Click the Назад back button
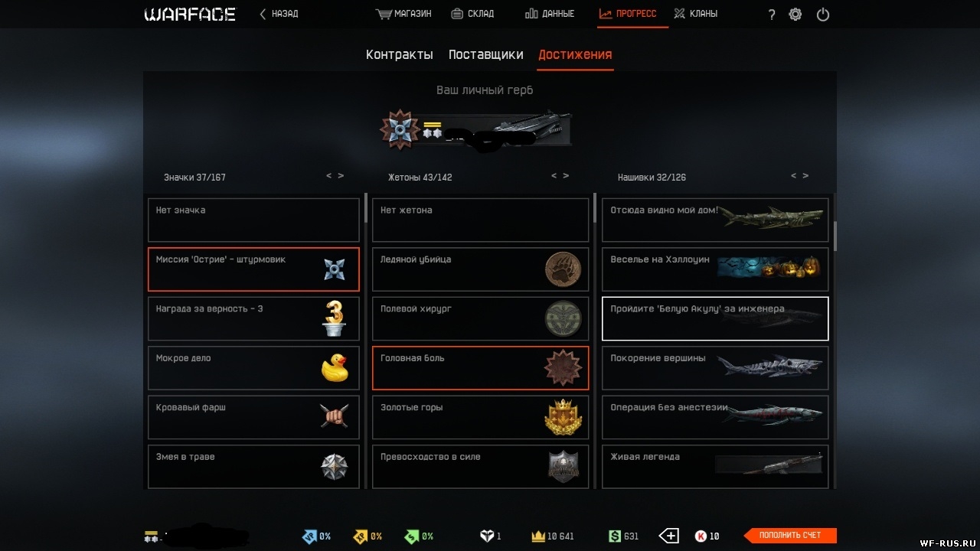The image size is (980, 551). pyautogui.click(x=279, y=14)
